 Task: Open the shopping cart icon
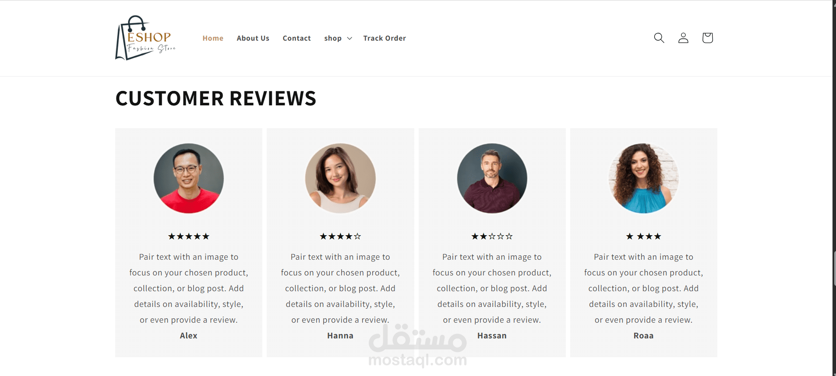click(707, 38)
